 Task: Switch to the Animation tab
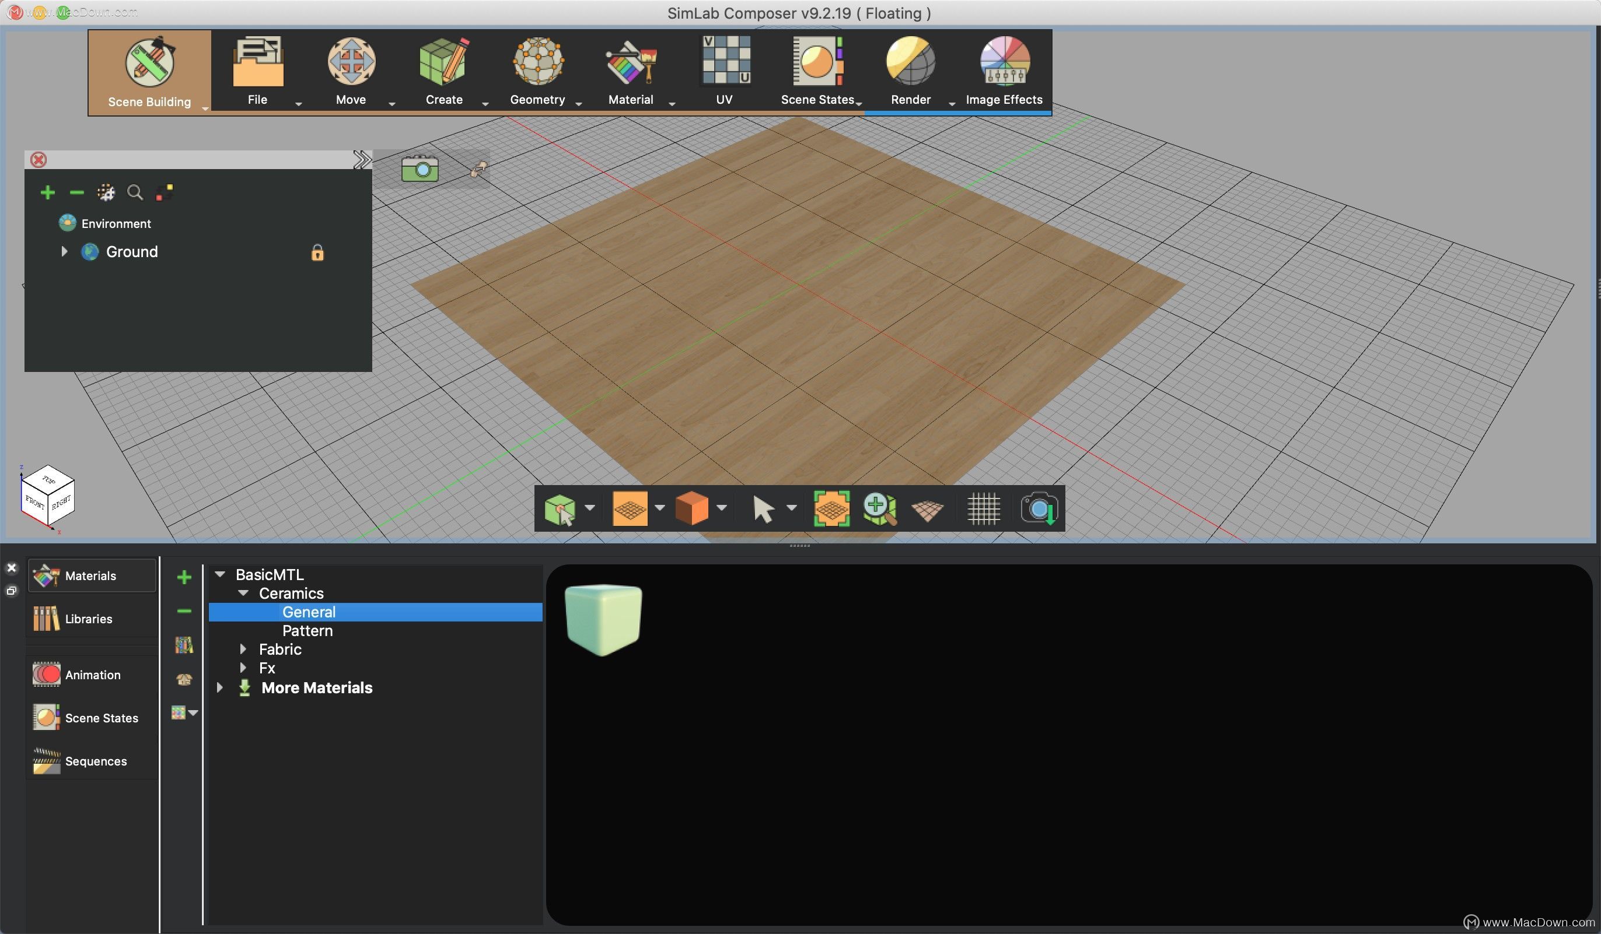[92, 675]
